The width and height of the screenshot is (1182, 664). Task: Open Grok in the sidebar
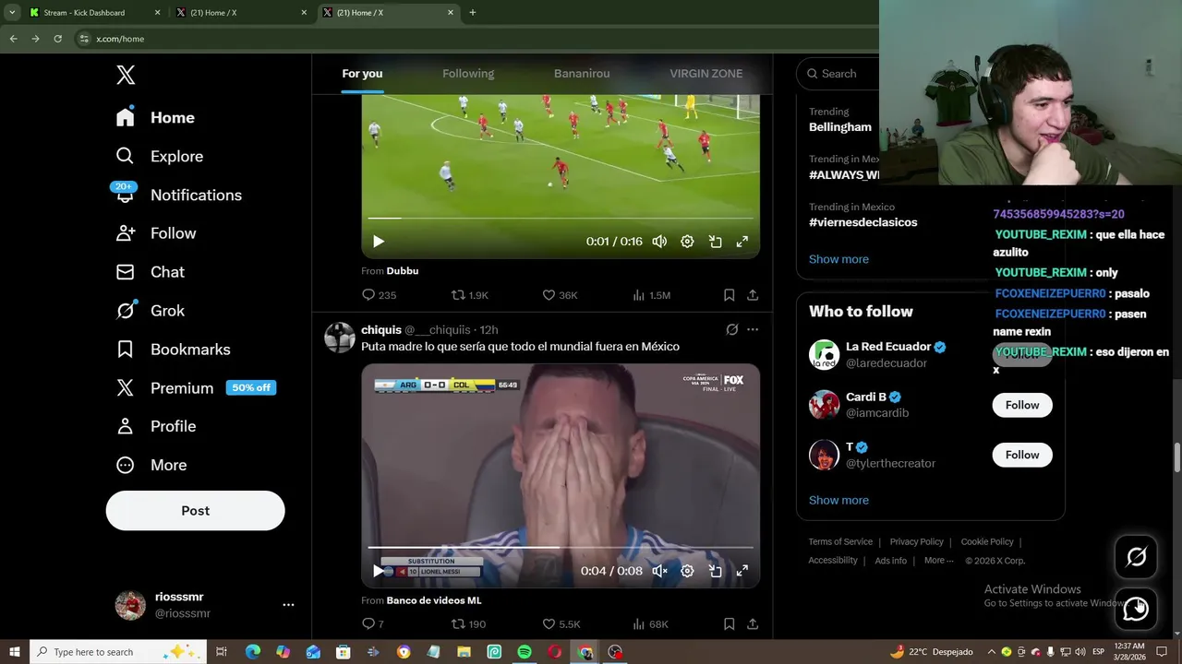coord(150,311)
